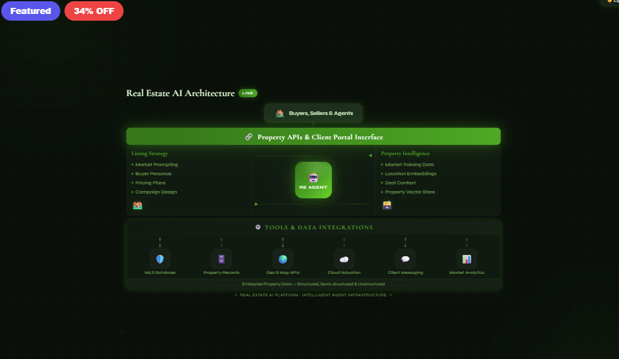Click the Geo & Map APIs globe icon
The image size is (619, 359).
(282, 260)
